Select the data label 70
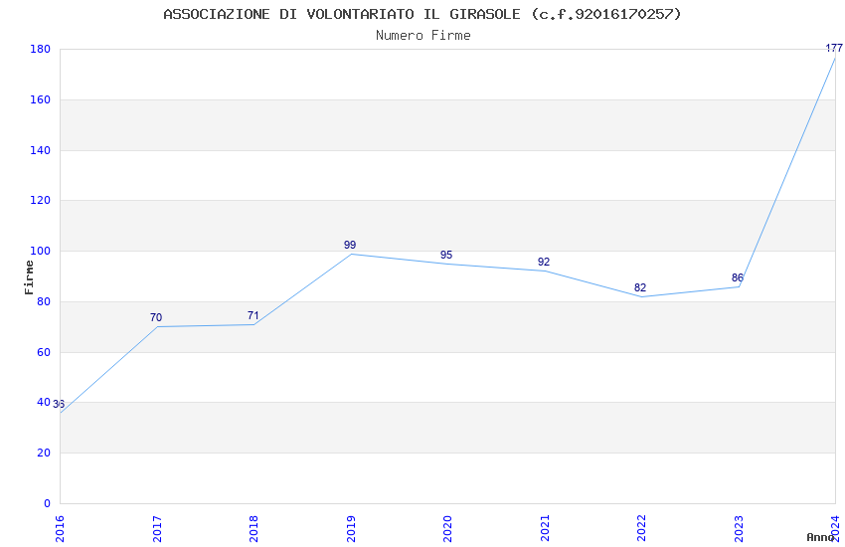 pos(156,317)
